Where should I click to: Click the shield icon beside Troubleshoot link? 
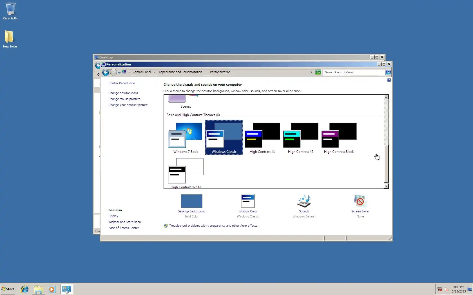(166, 226)
